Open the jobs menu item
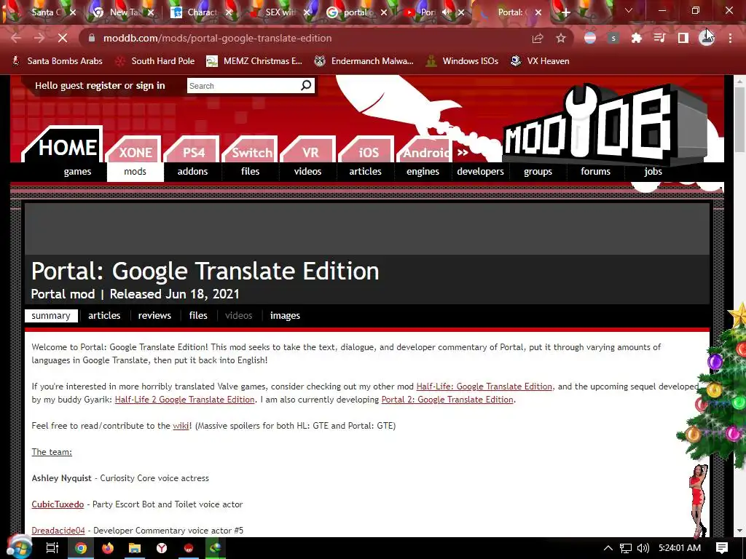The height and width of the screenshot is (559, 746). [653, 171]
